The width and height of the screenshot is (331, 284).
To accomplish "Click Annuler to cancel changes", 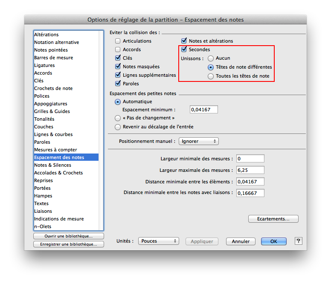I will pos(241,241).
